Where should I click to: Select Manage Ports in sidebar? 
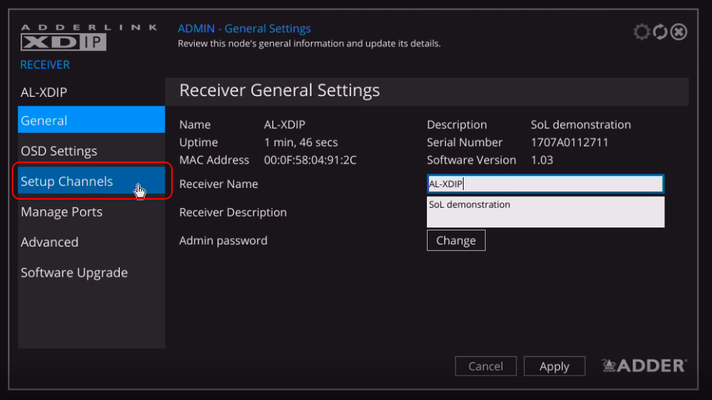pyautogui.click(x=91, y=212)
